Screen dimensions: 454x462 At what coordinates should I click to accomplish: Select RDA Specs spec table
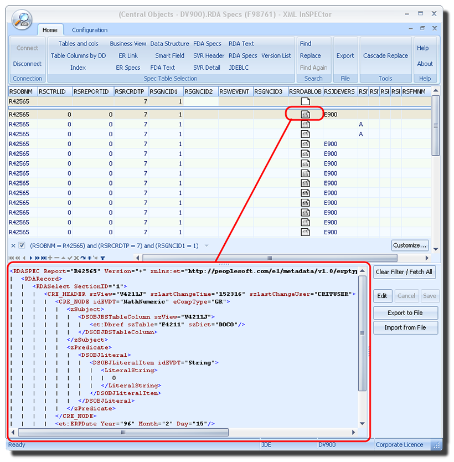[243, 56]
